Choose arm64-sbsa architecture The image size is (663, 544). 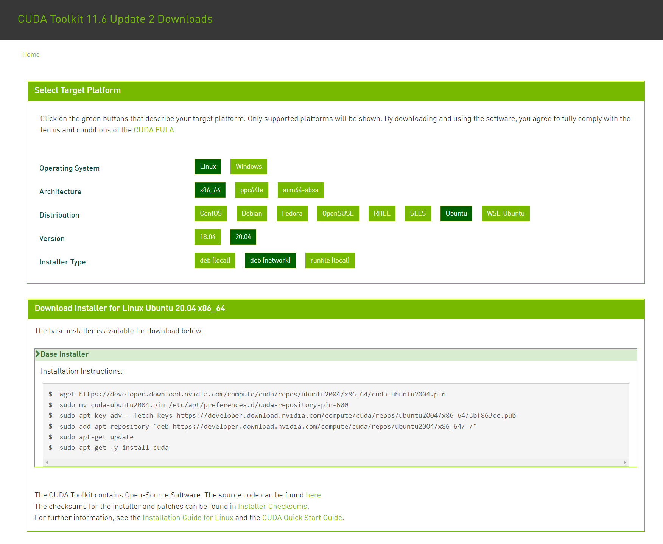click(300, 190)
